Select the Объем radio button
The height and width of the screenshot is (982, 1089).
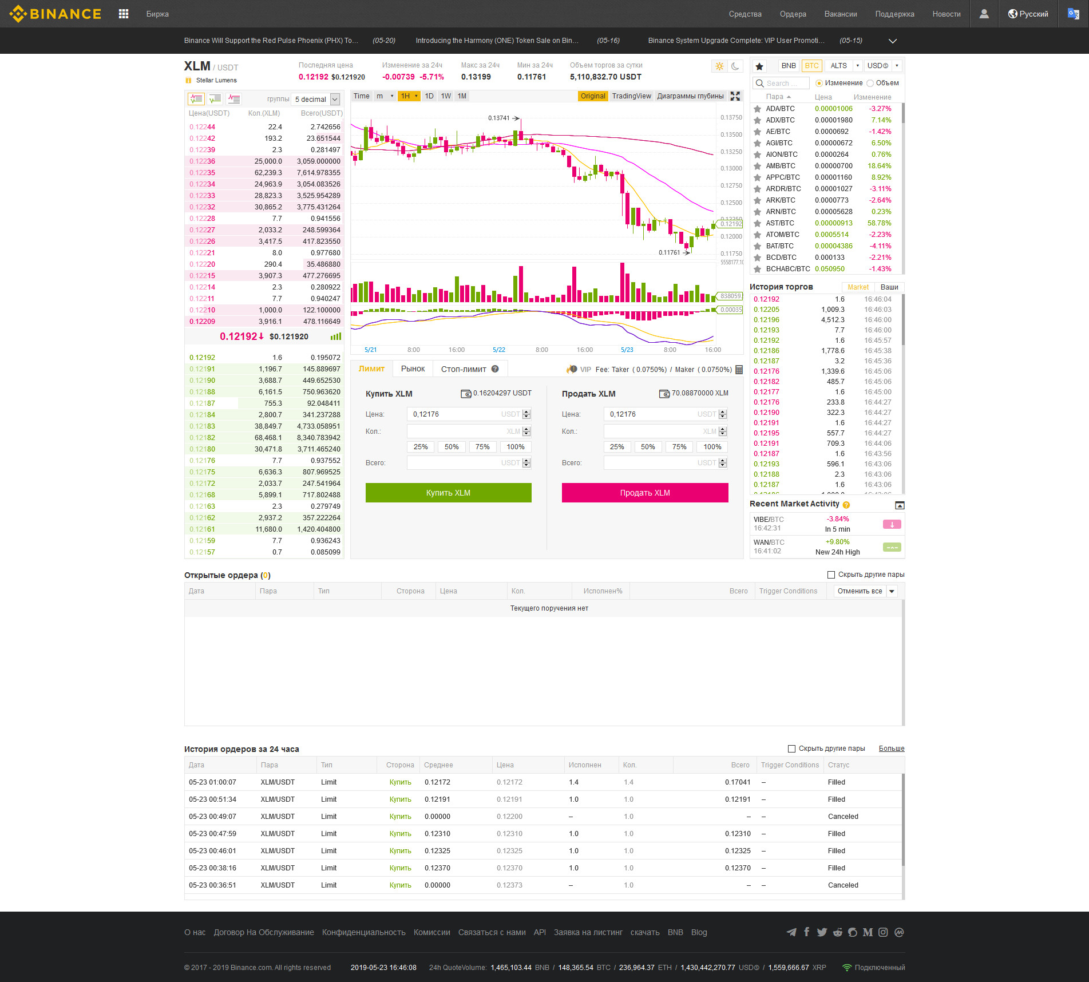870,83
